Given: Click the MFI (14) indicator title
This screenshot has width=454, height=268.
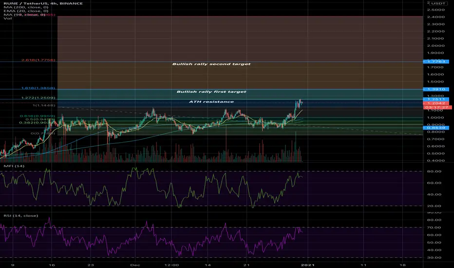Looking at the screenshot, I should (14, 166).
